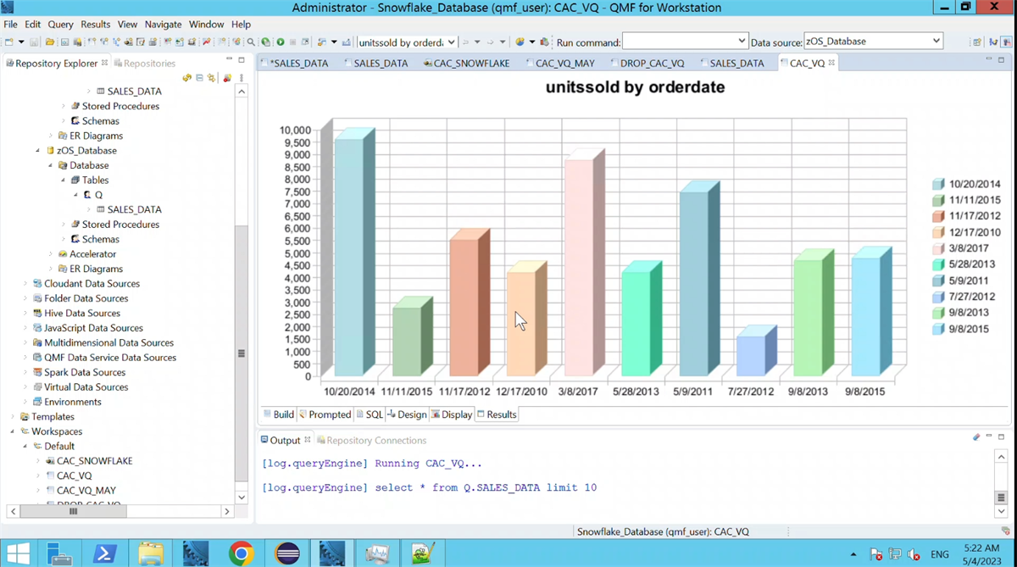Click the Refresh icon in Repository Explorer

coord(187,78)
